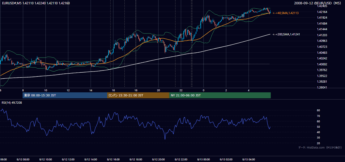Select the NY 21:00-06:00 JST session bar

click(x=220, y=95)
